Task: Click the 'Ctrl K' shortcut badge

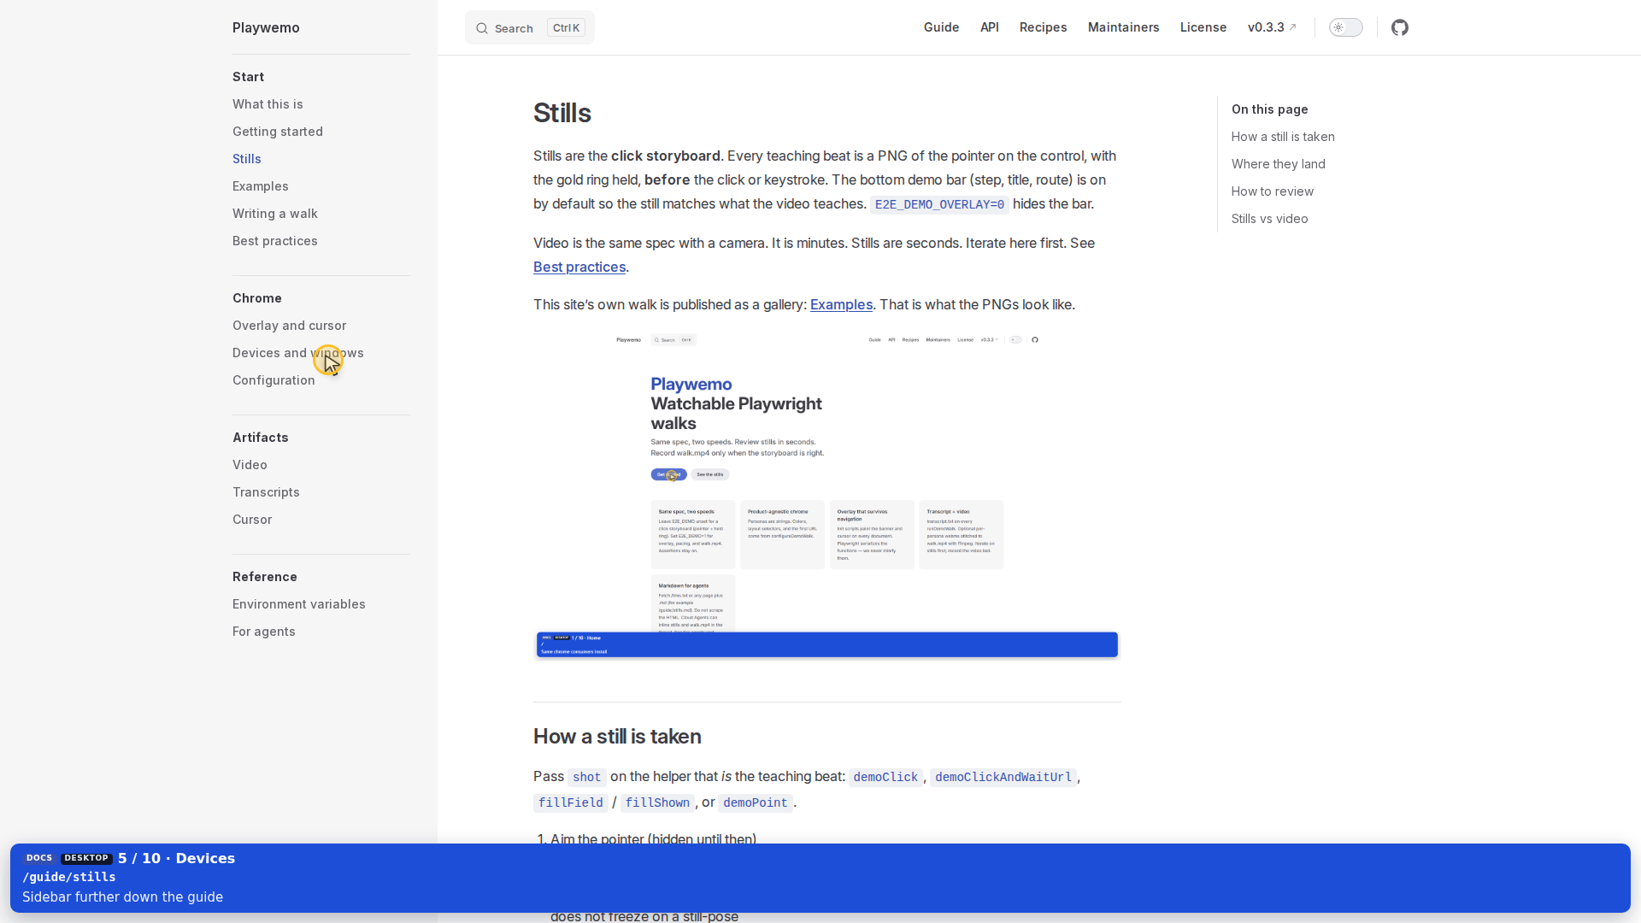Action: coord(566,28)
